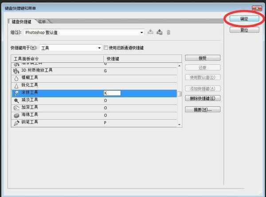Viewport: 266px width, 197px height.
Task: Click the 接受 button
Action: click(203, 58)
